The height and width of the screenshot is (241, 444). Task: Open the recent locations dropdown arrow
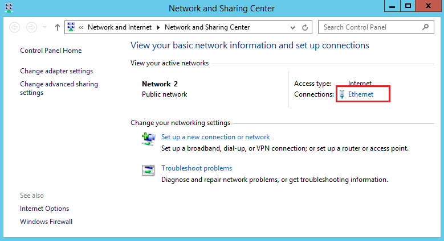(x=44, y=27)
